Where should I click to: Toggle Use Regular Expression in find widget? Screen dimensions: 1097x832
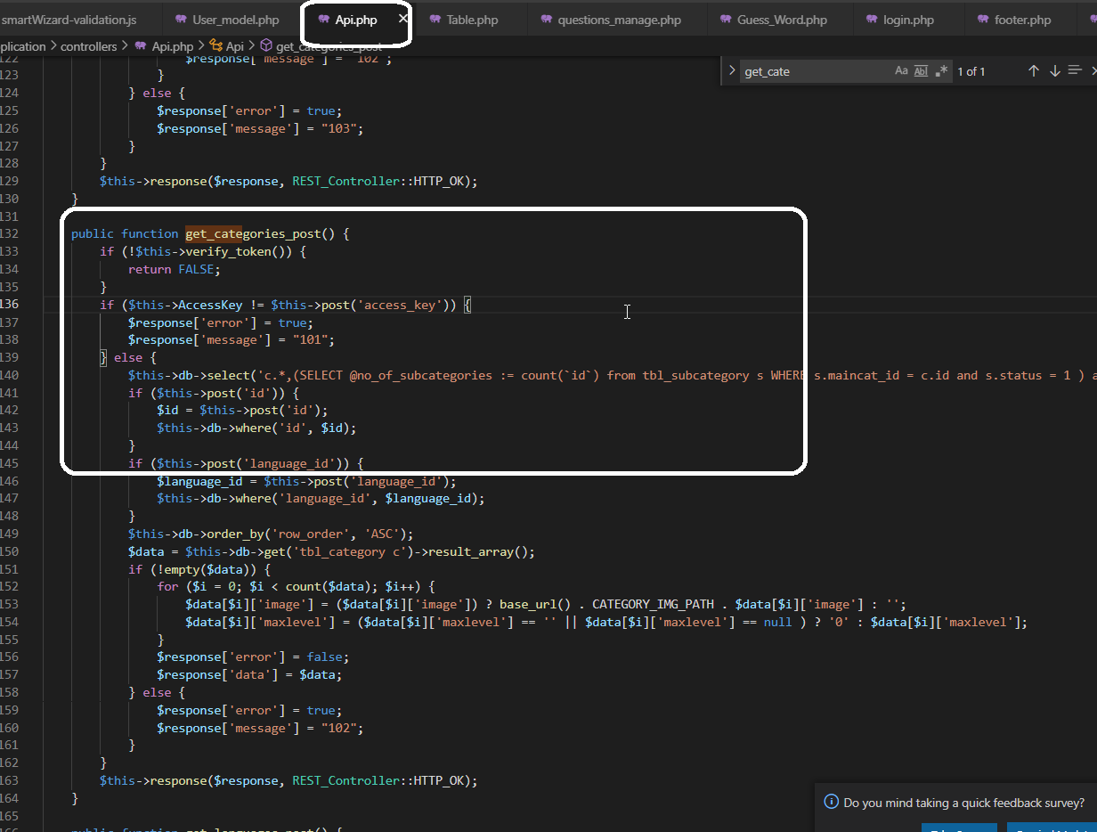point(941,71)
